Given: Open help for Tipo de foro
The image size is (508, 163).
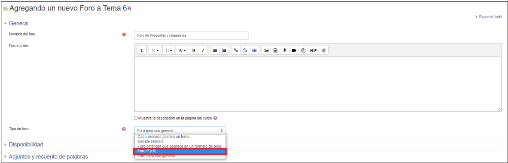Looking at the screenshot, I should [124, 129].
